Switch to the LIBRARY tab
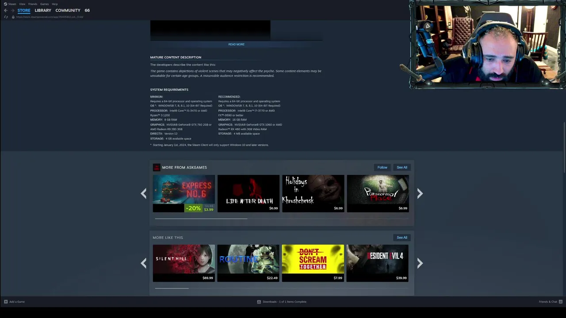 43,10
